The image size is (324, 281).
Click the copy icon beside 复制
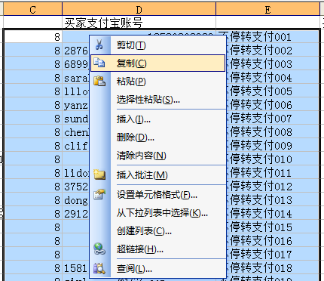point(99,63)
